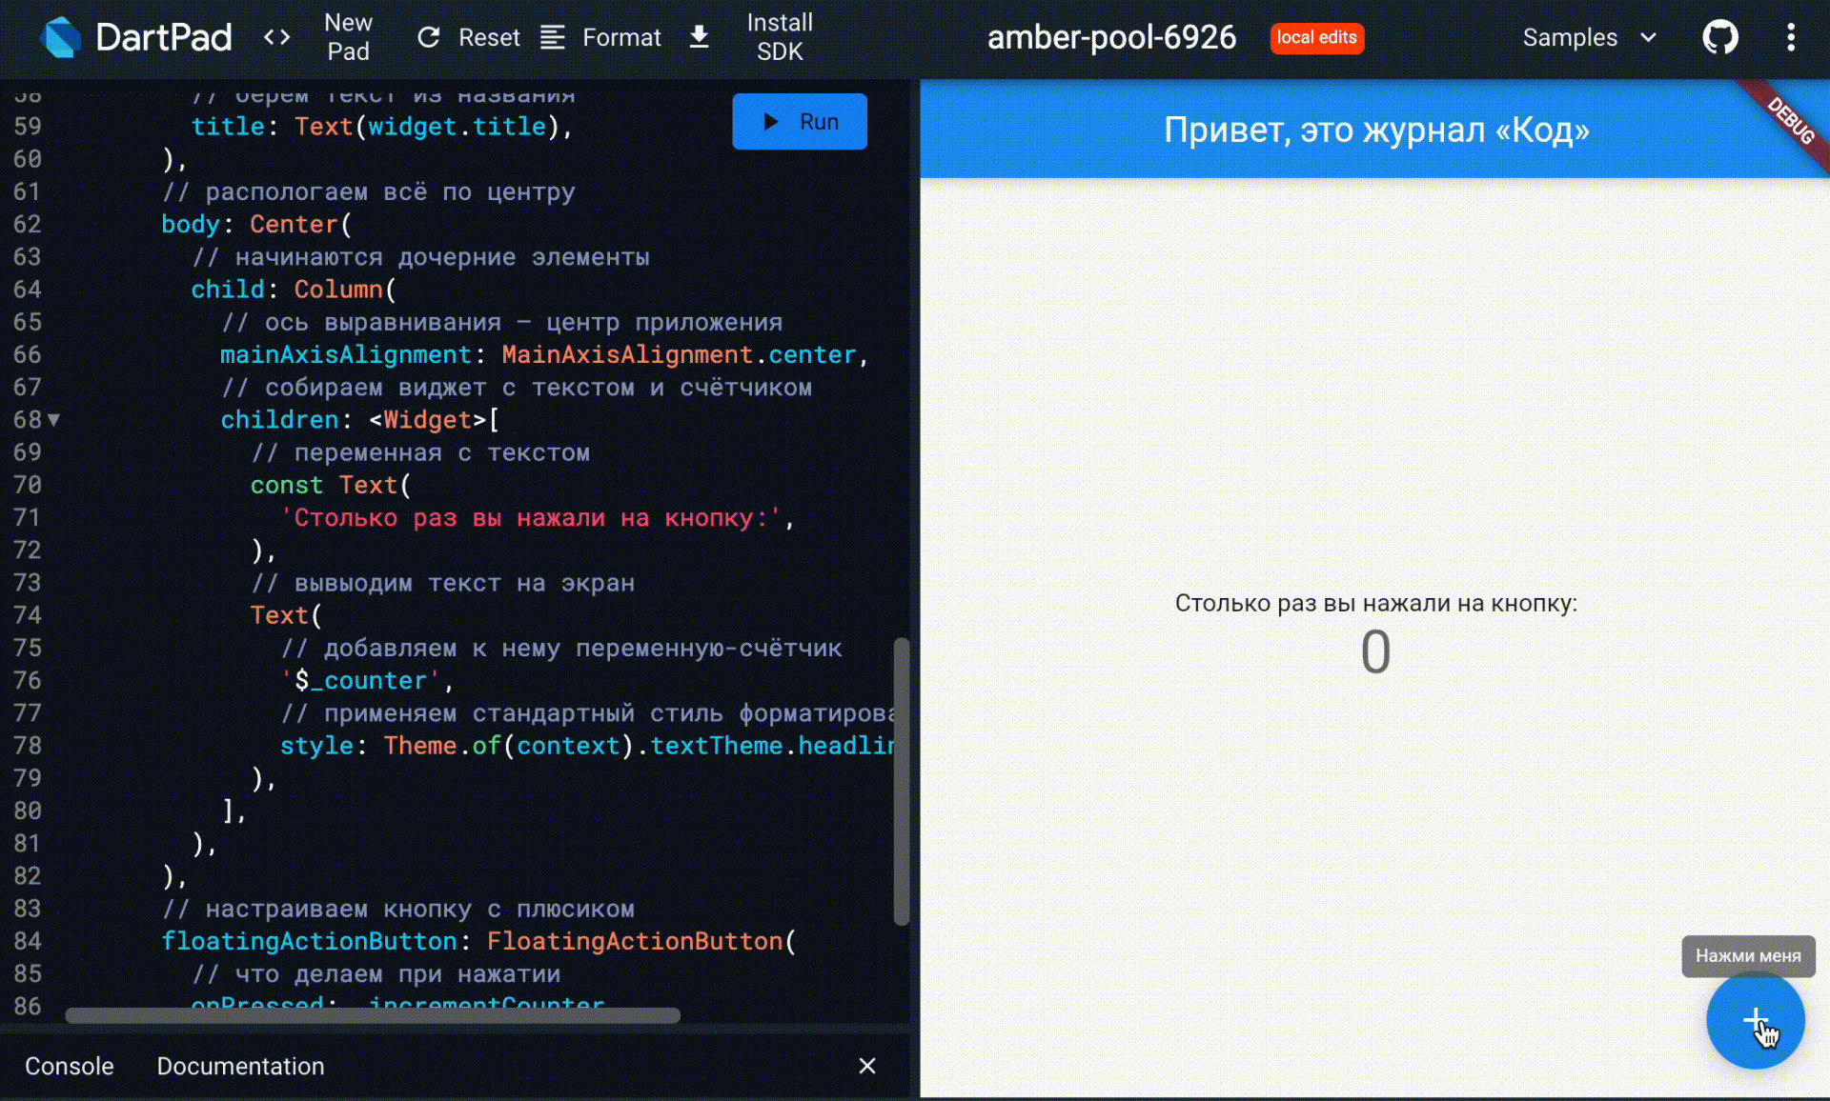Click the Reset circular arrow icon
This screenshot has height=1101, width=1830.
(429, 37)
